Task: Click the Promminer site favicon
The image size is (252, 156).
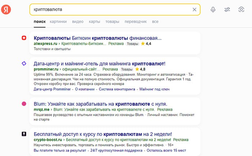Action: click(24, 63)
